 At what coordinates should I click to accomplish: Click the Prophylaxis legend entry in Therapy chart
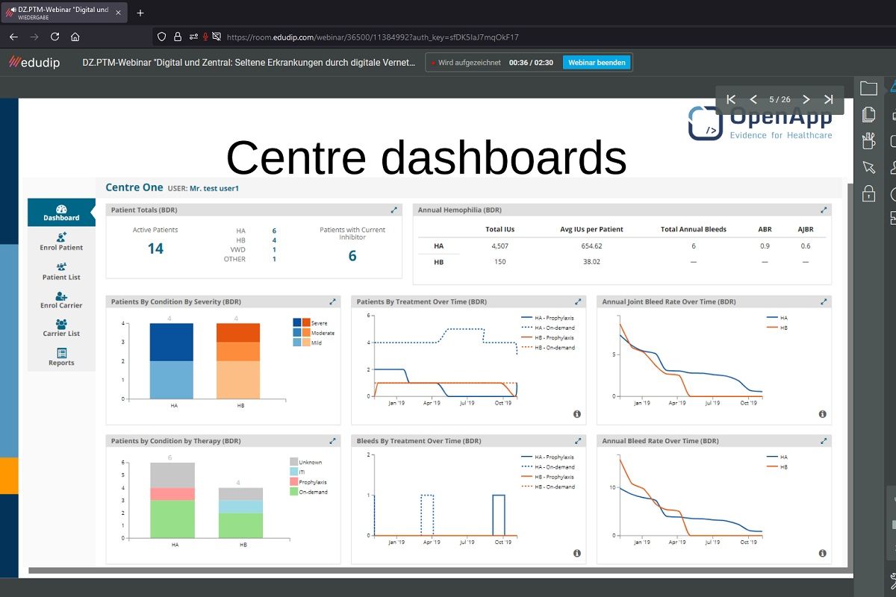(309, 482)
